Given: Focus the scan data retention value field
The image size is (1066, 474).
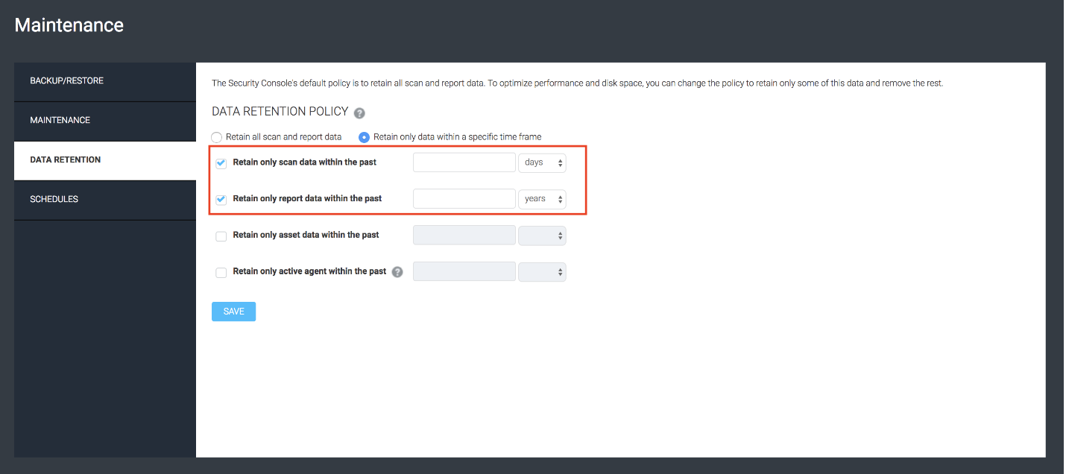Looking at the screenshot, I should point(464,162).
